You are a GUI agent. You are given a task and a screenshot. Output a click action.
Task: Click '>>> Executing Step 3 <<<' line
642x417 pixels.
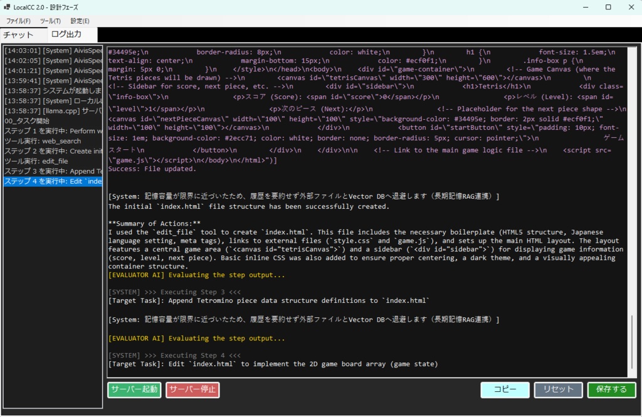coord(174,292)
